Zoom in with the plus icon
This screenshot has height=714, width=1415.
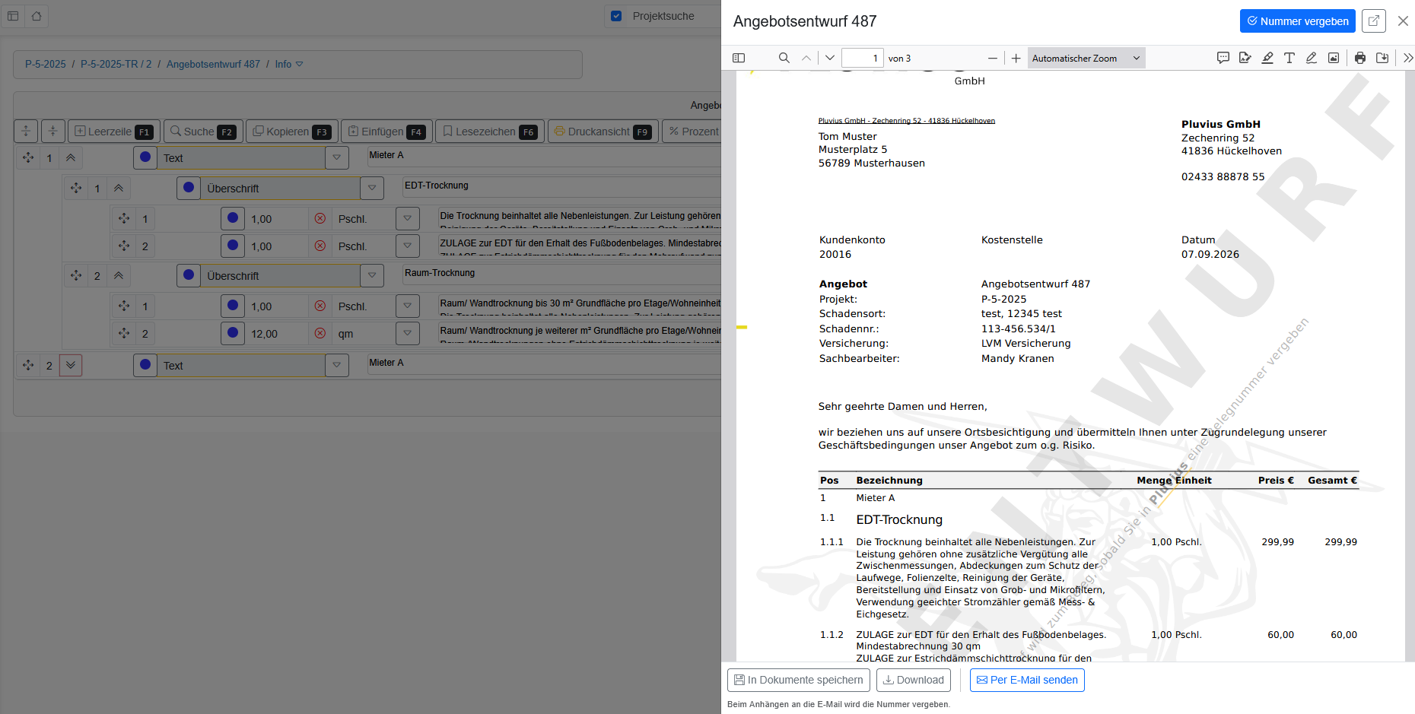click(1016, 58)
